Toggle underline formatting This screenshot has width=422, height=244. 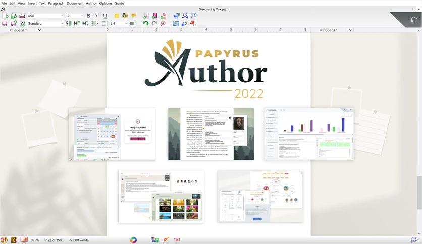coord(105,16)
